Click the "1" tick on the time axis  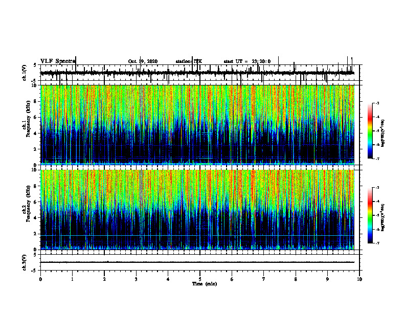[72, 279]
